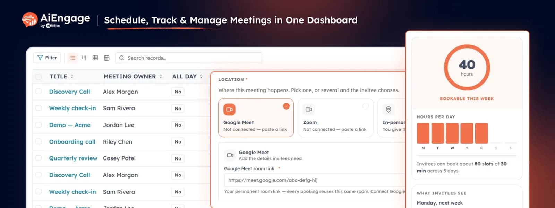This screenshot has height=208, width=555.
Task: Click Monday, next week text
Action: 440,203
